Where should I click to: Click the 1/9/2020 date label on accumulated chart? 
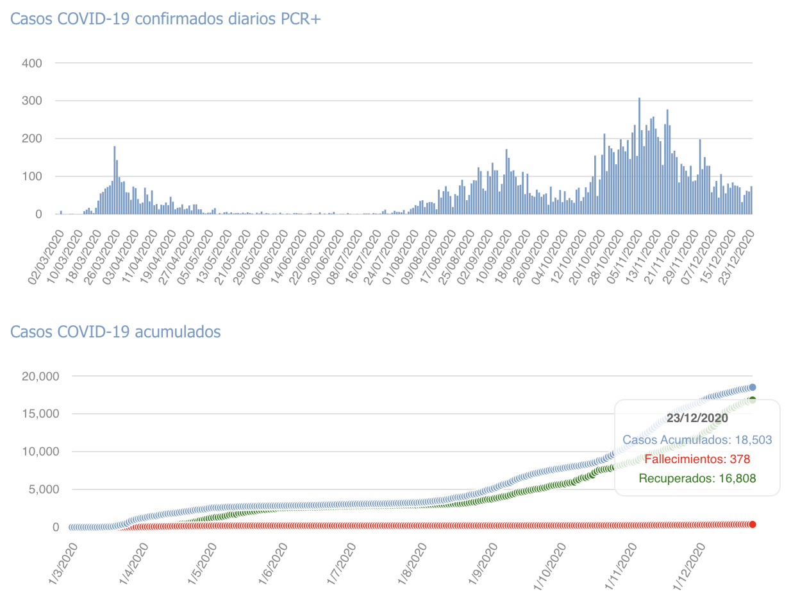pos(483,564)
